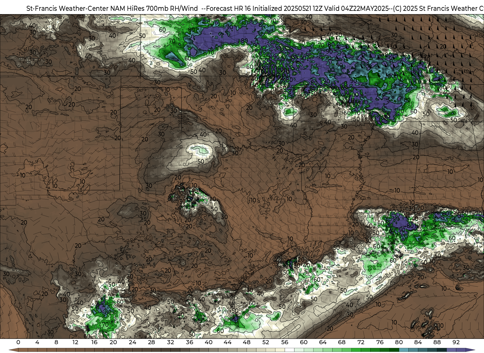Click the "64" label on the color scale
The width and height of the screenshot is (484, 353).
323,342
